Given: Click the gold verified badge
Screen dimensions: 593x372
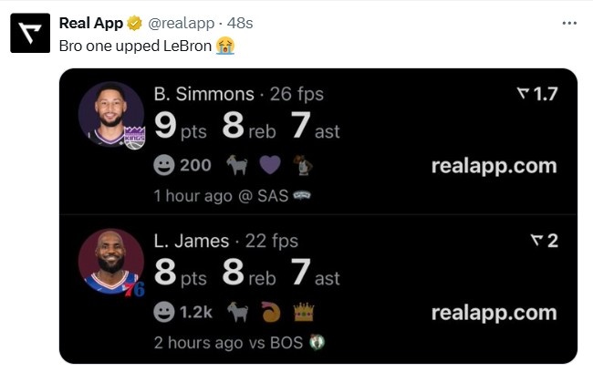Looking at the screenshot, I should point(134,24).
